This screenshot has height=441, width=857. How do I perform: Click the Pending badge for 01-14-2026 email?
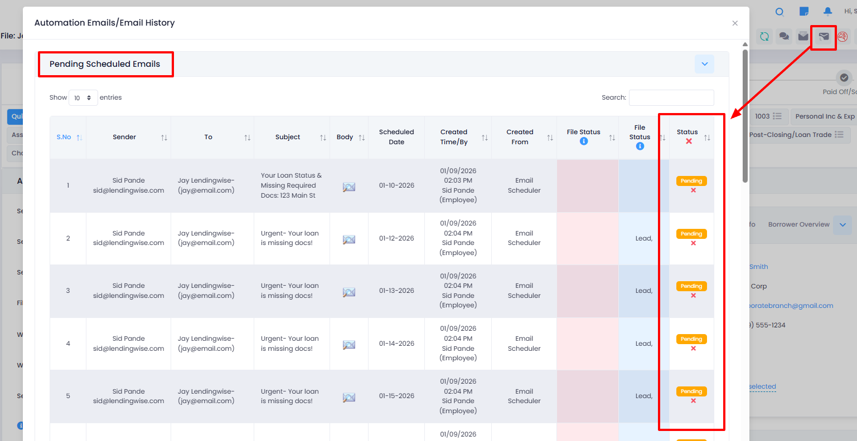tap(691, 339)
